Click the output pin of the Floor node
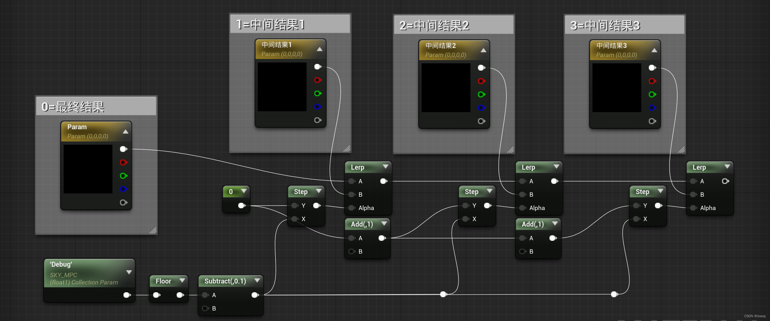Screen dimensions: 770x321 180,295
